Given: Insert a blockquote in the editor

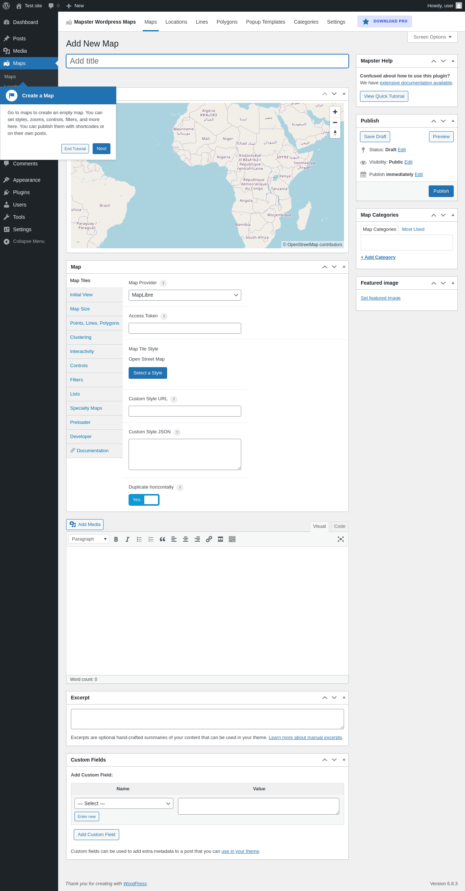Looking at the screenshot, I should (162, 539).
